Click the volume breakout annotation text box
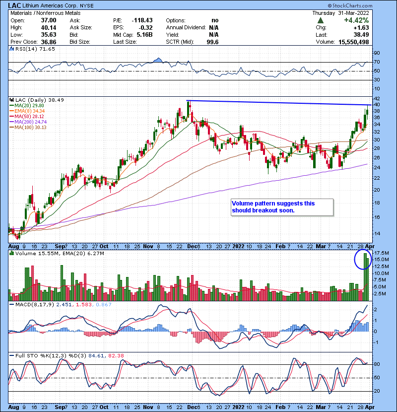This screenshot has height=412, width=397. pos(282,207)
